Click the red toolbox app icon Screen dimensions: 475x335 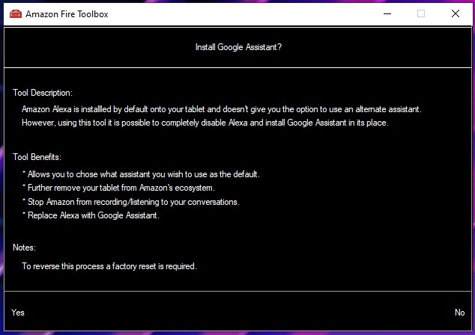point(14,13)
